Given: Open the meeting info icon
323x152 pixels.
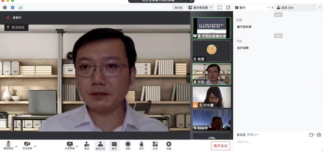Looking at the screenshot, I should click(x=5, y=8).
